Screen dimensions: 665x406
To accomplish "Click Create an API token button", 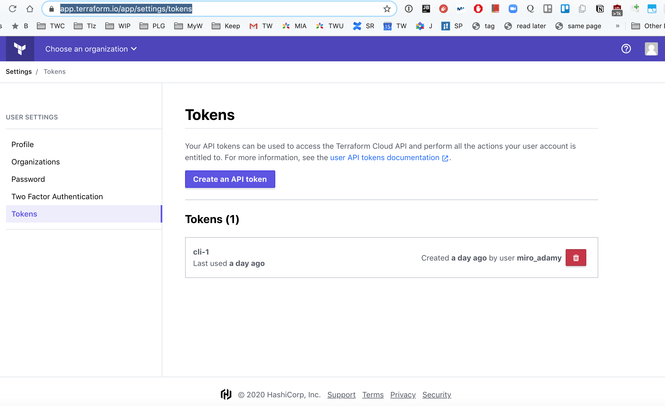I will pyautogui.click(x=230, y=179).
